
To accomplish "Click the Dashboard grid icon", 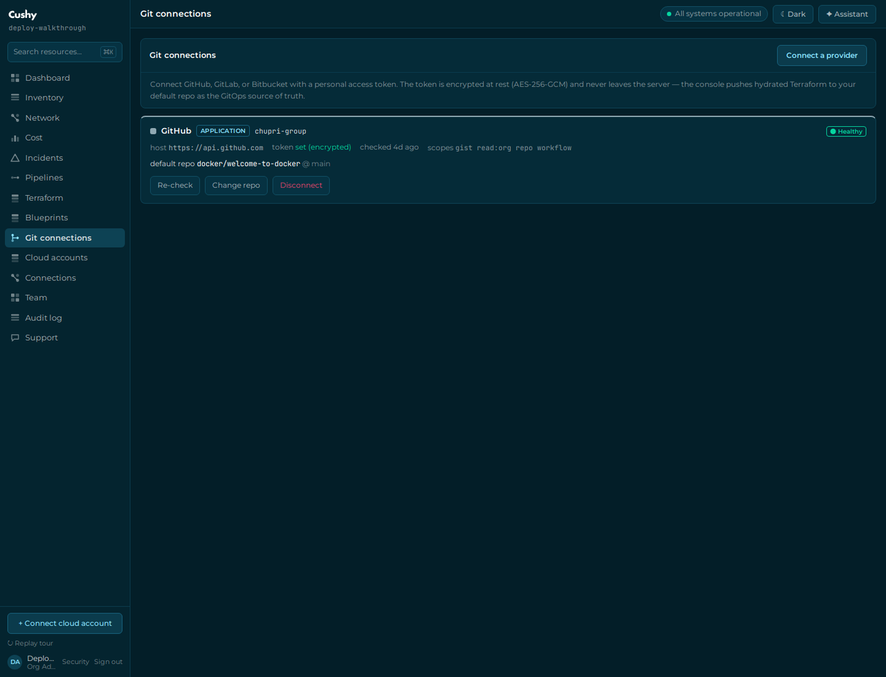I will click(x=15, y=78).
